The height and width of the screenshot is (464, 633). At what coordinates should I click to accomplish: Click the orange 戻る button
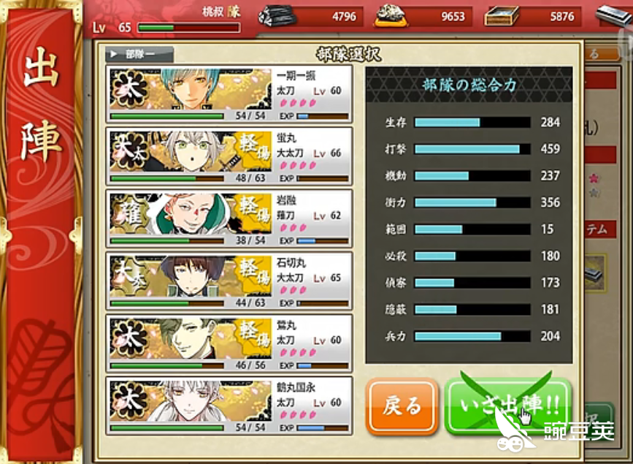[x=402, y=406]
